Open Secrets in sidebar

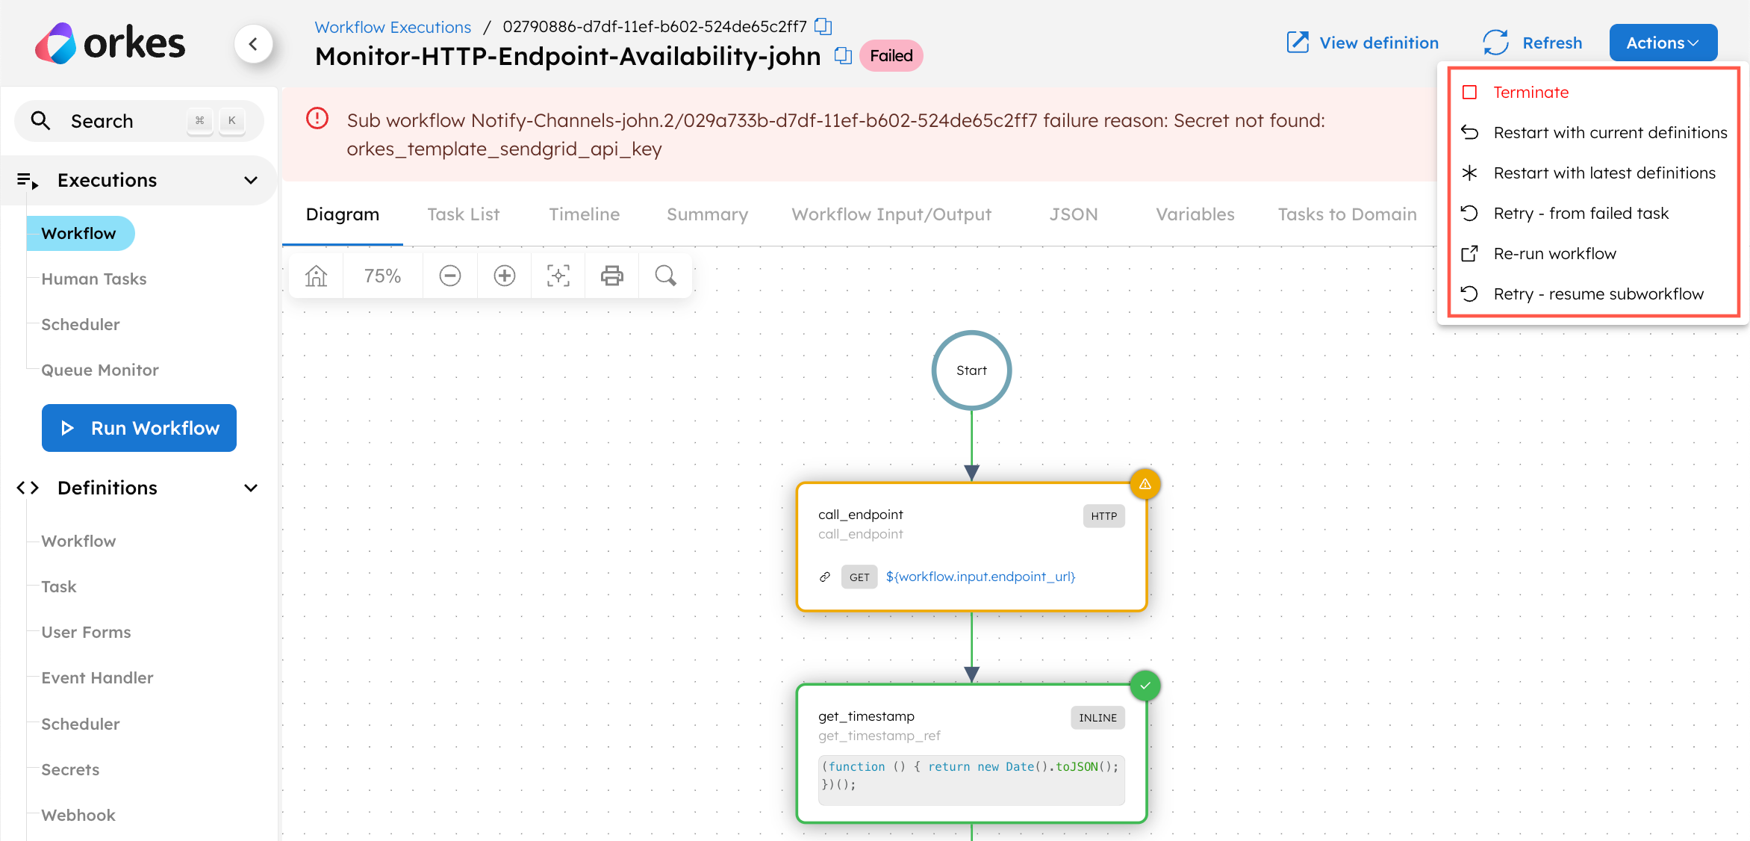[70, 770]
